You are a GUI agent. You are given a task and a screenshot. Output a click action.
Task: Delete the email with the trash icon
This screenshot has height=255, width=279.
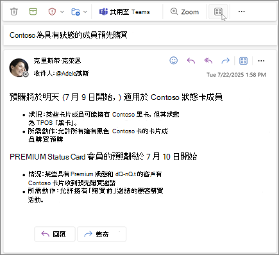[14, 12]
